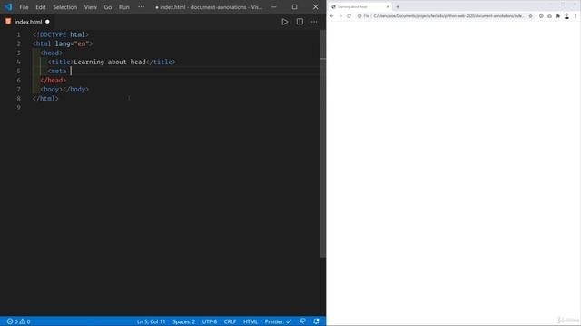This screenshot has width=581, height=326.
Task: Change indentation via Spaces: 2
Action: pyautogui.click(x=183, y=321)
